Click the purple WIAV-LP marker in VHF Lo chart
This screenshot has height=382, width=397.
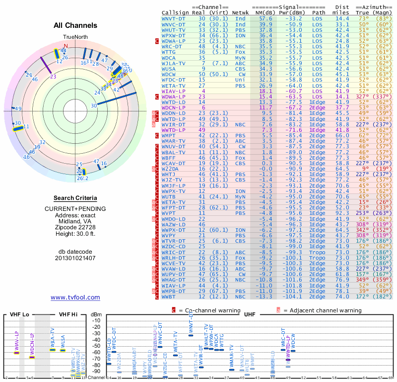16,353
